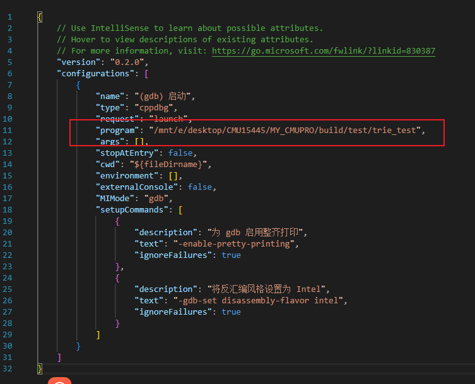Click the closing pink bracket on line 31

[x=59, y=358]
